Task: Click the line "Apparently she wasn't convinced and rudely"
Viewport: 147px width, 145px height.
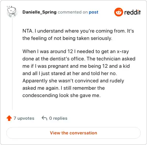Action: 73,81
